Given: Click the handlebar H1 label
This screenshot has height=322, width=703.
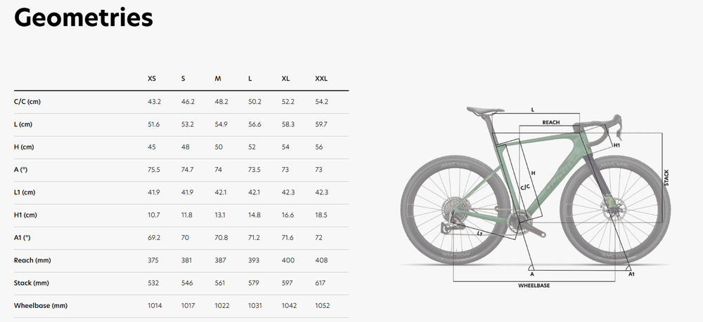Looking at the screenshot, I should click(616, 145).
